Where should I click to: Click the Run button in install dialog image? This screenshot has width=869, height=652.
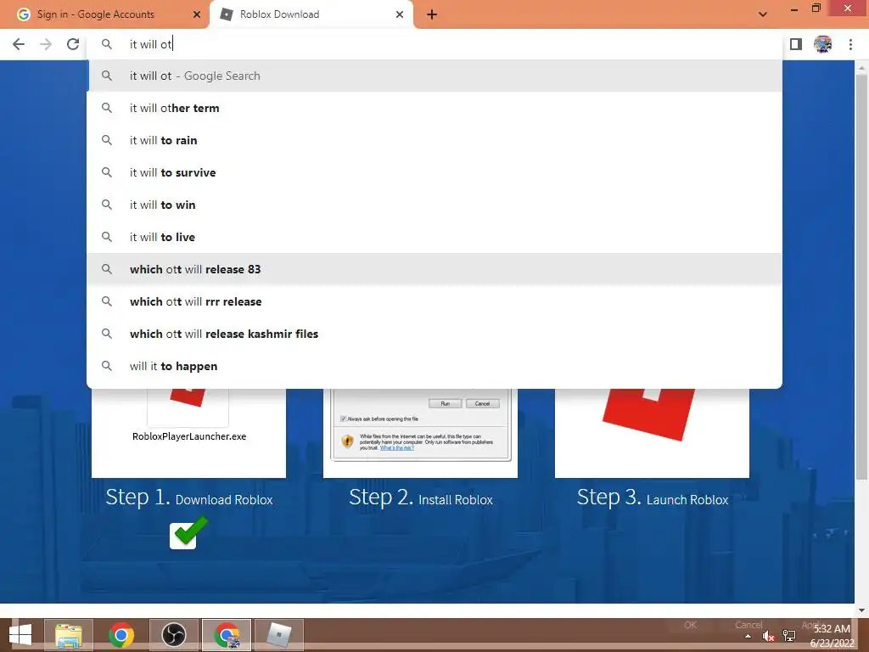pos(445,403)
